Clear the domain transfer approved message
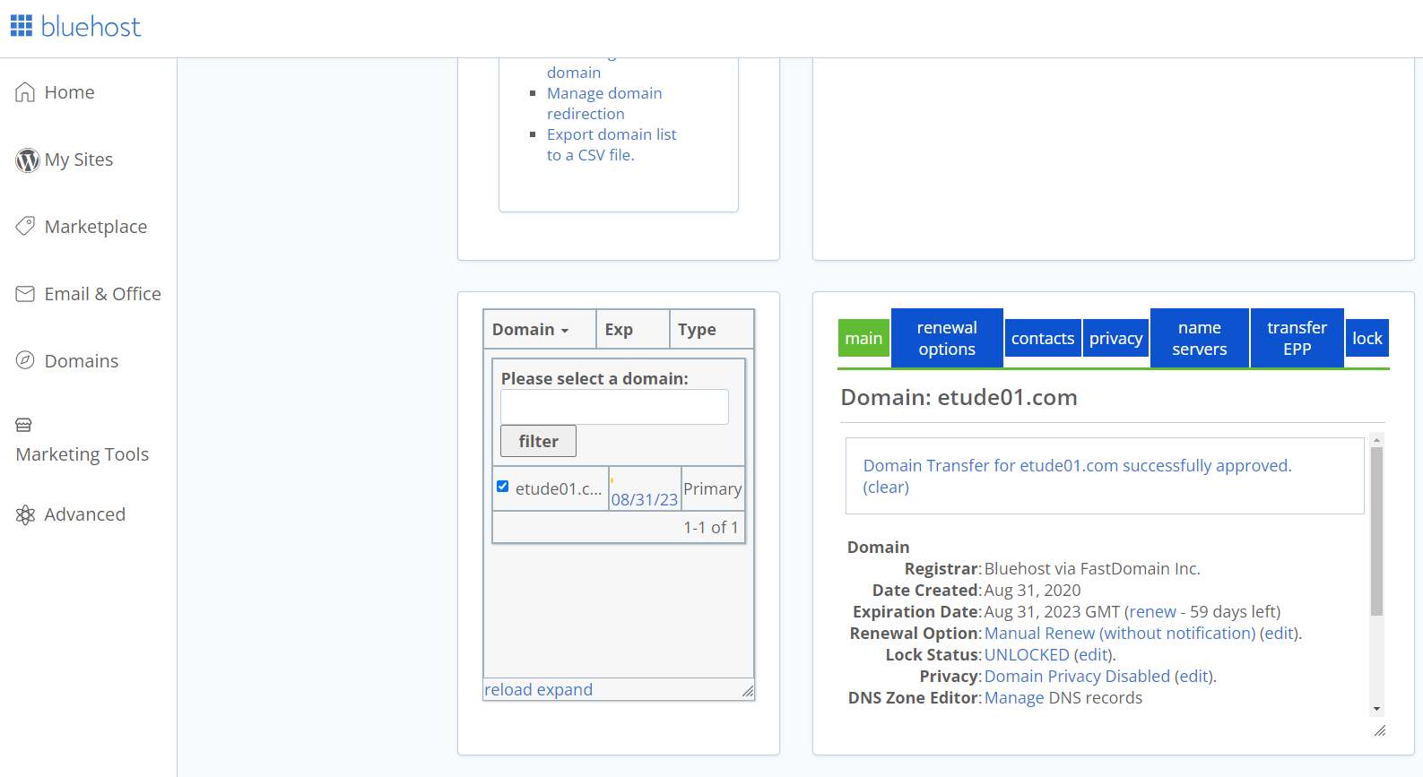 click(x=886, y=487)
